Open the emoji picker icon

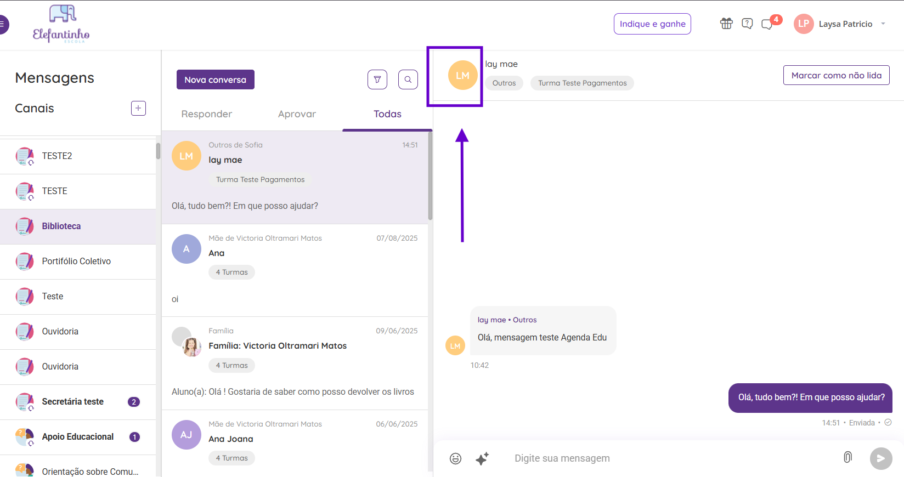click(x=455, y=458)
